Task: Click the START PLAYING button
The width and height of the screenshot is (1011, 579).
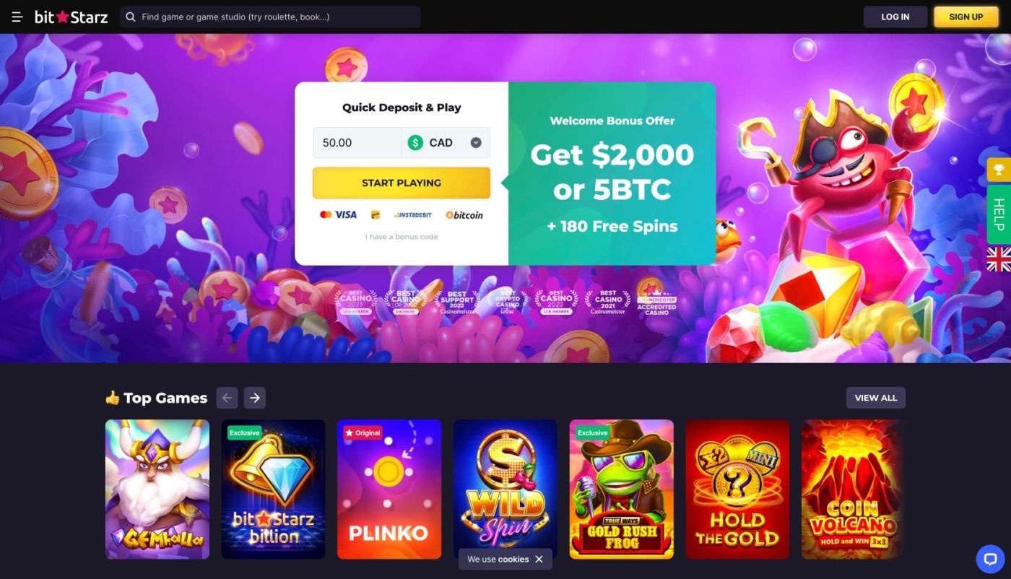Action: pos(402,183)
